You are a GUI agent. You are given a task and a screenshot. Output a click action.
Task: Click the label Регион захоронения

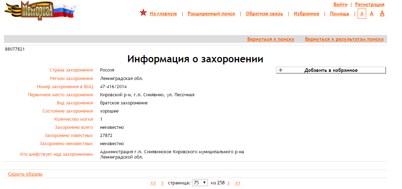pos(71,79)
